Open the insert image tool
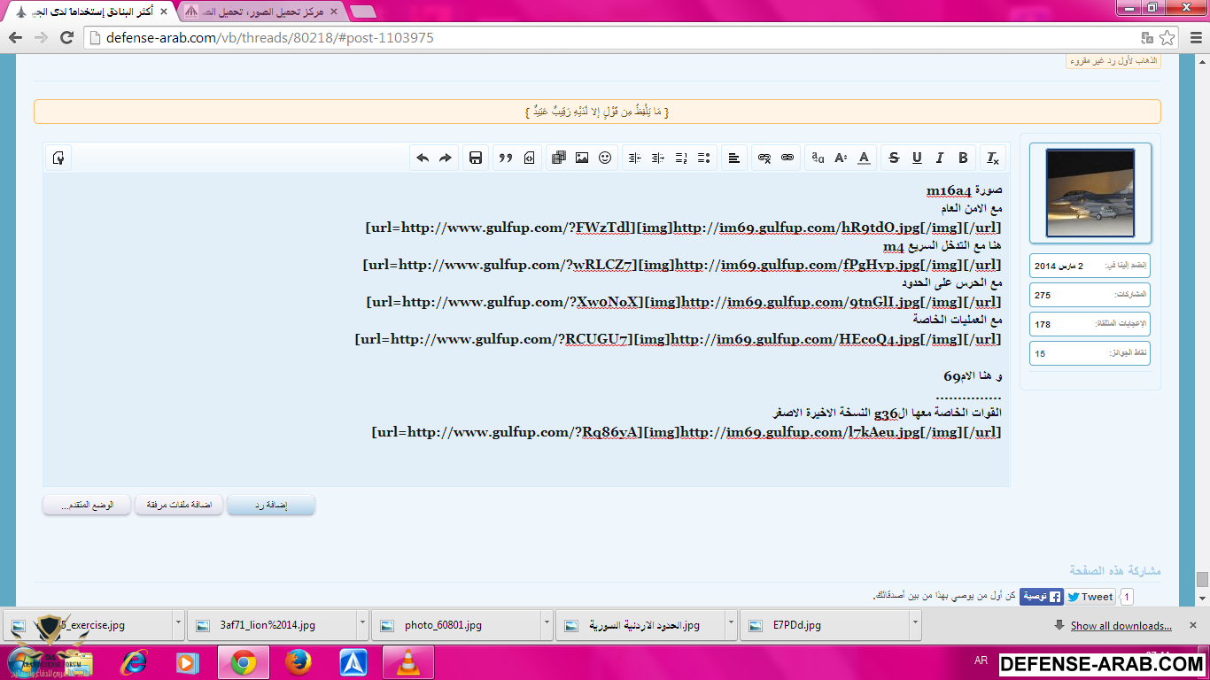1210x680 pixels. (x=582, y=158)
